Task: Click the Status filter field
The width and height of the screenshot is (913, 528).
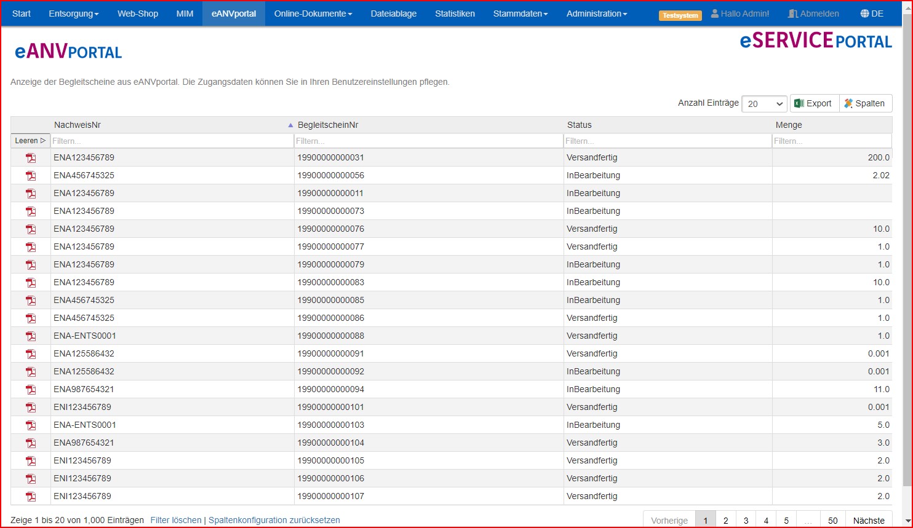Action: 668,141
